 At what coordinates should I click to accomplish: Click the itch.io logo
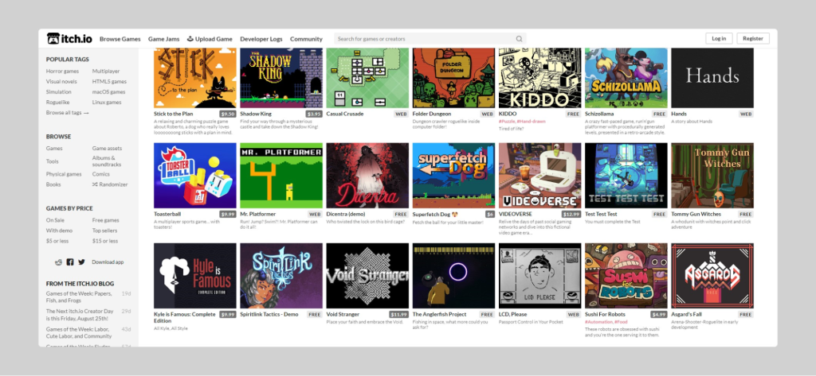[x=69, y=38]
